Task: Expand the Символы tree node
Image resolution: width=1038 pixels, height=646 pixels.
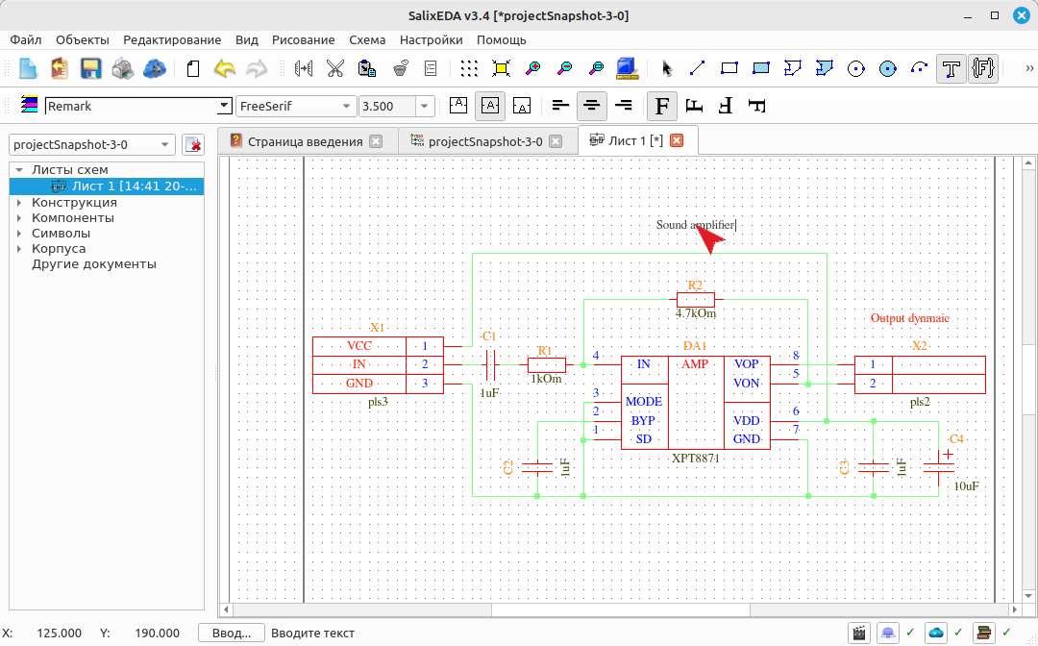Action: click(x=19, y=233)
